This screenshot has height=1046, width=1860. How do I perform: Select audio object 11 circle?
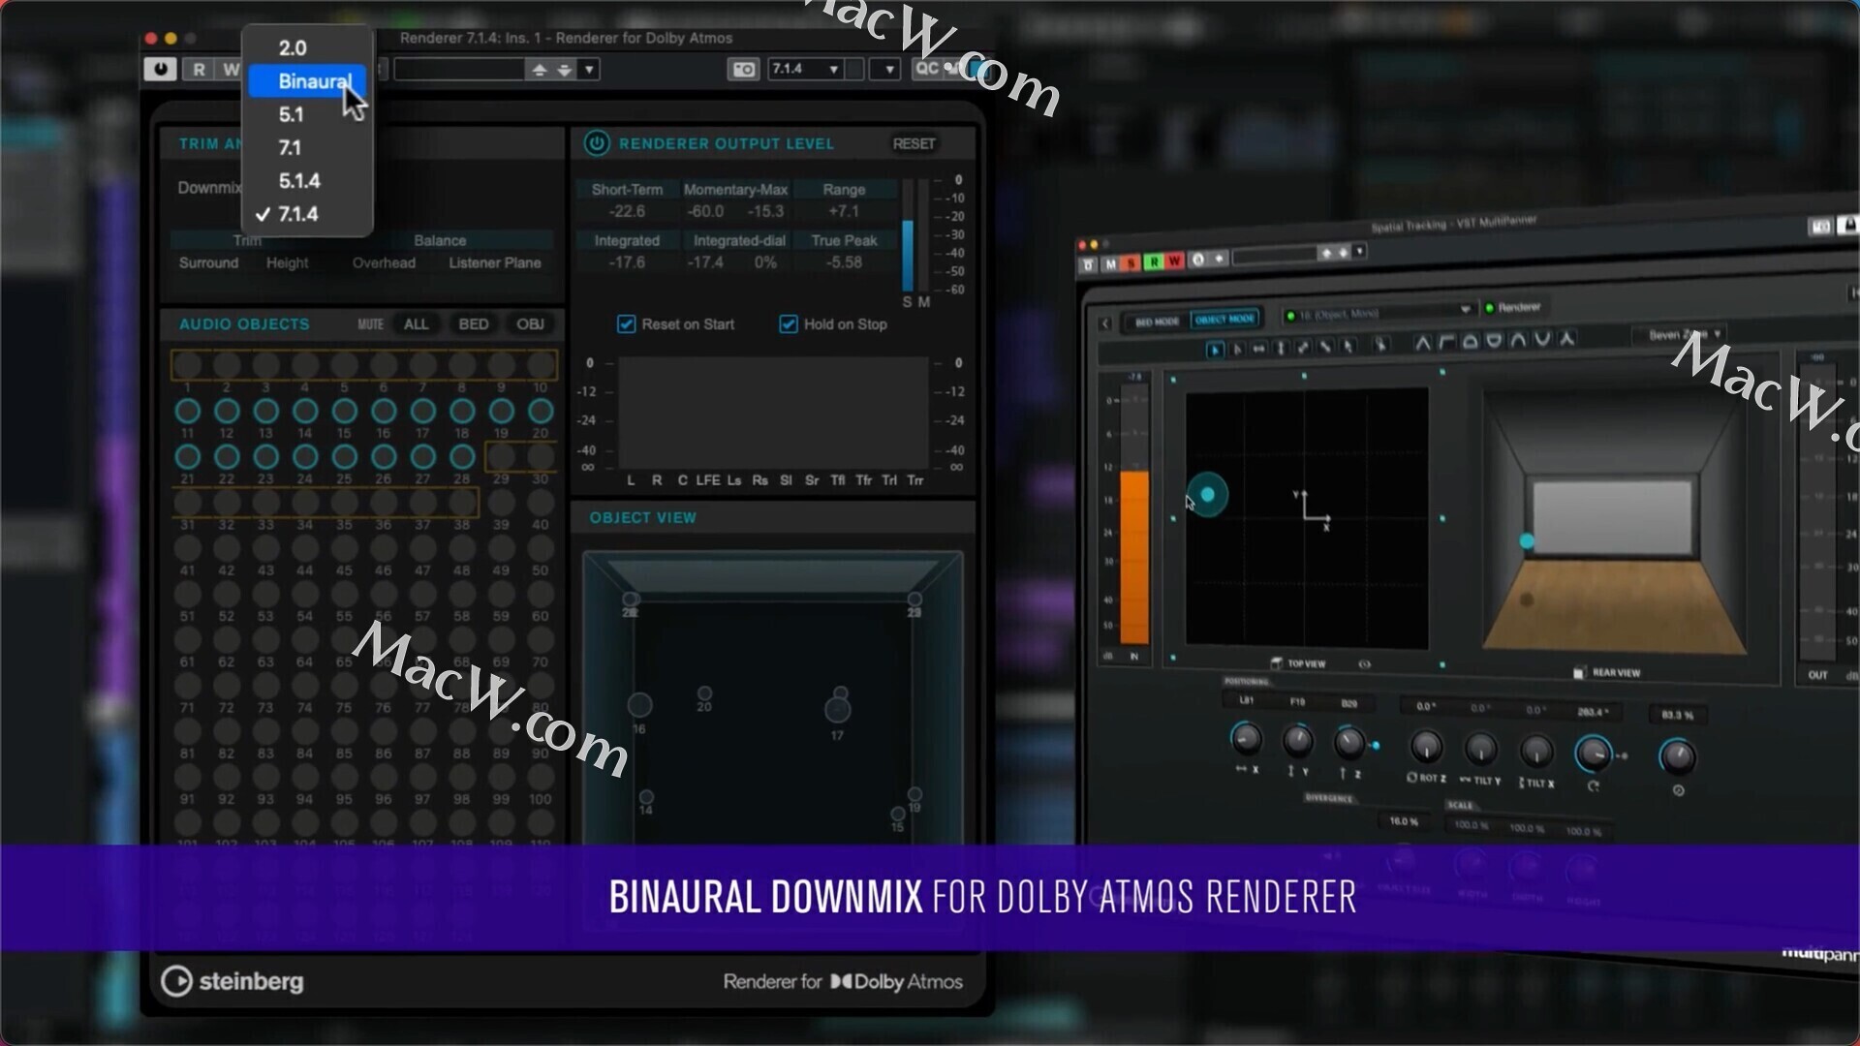pyautogui.click(x=188, y=411)
